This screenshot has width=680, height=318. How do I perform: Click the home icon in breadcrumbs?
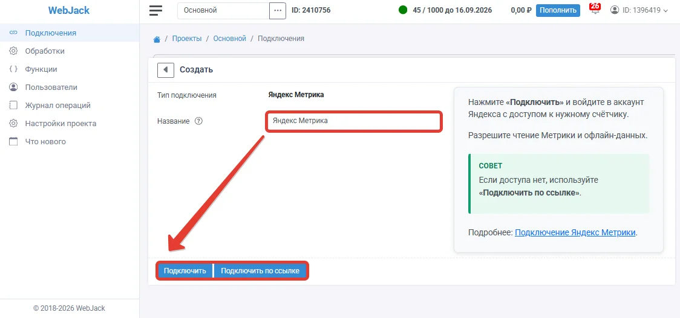[157, 39]
